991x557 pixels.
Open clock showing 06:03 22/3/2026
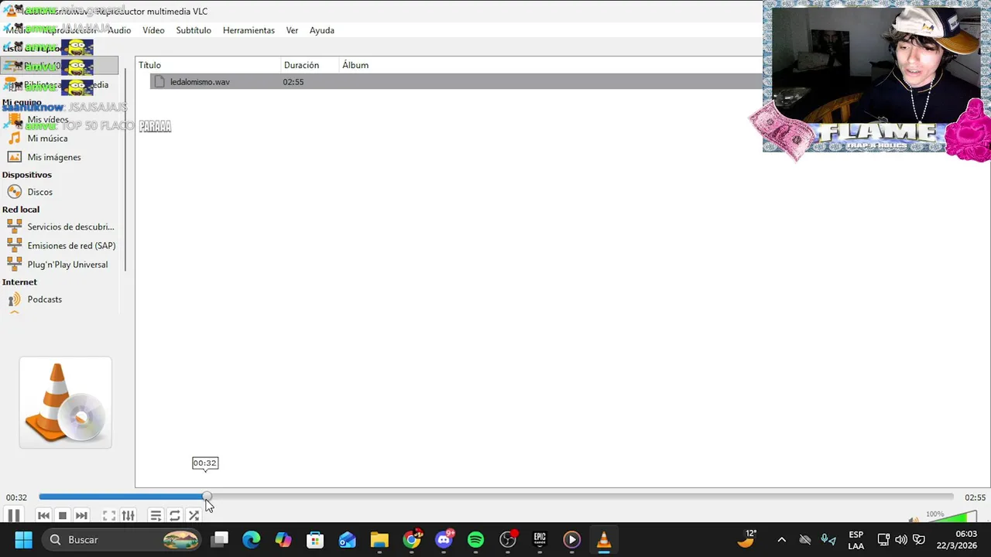tap(956, 540)
